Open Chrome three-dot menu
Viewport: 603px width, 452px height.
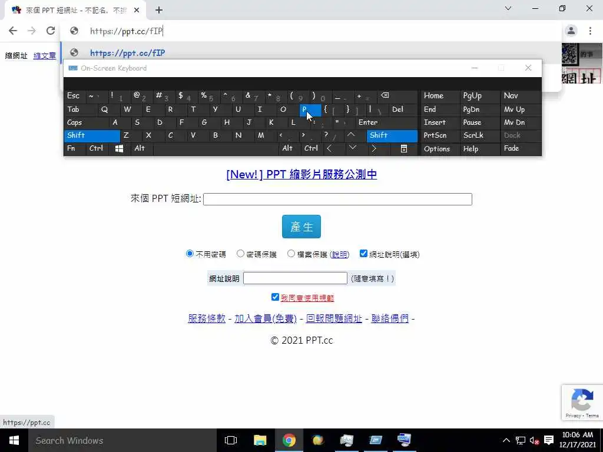pyautogui.click(x=590, y=31)
